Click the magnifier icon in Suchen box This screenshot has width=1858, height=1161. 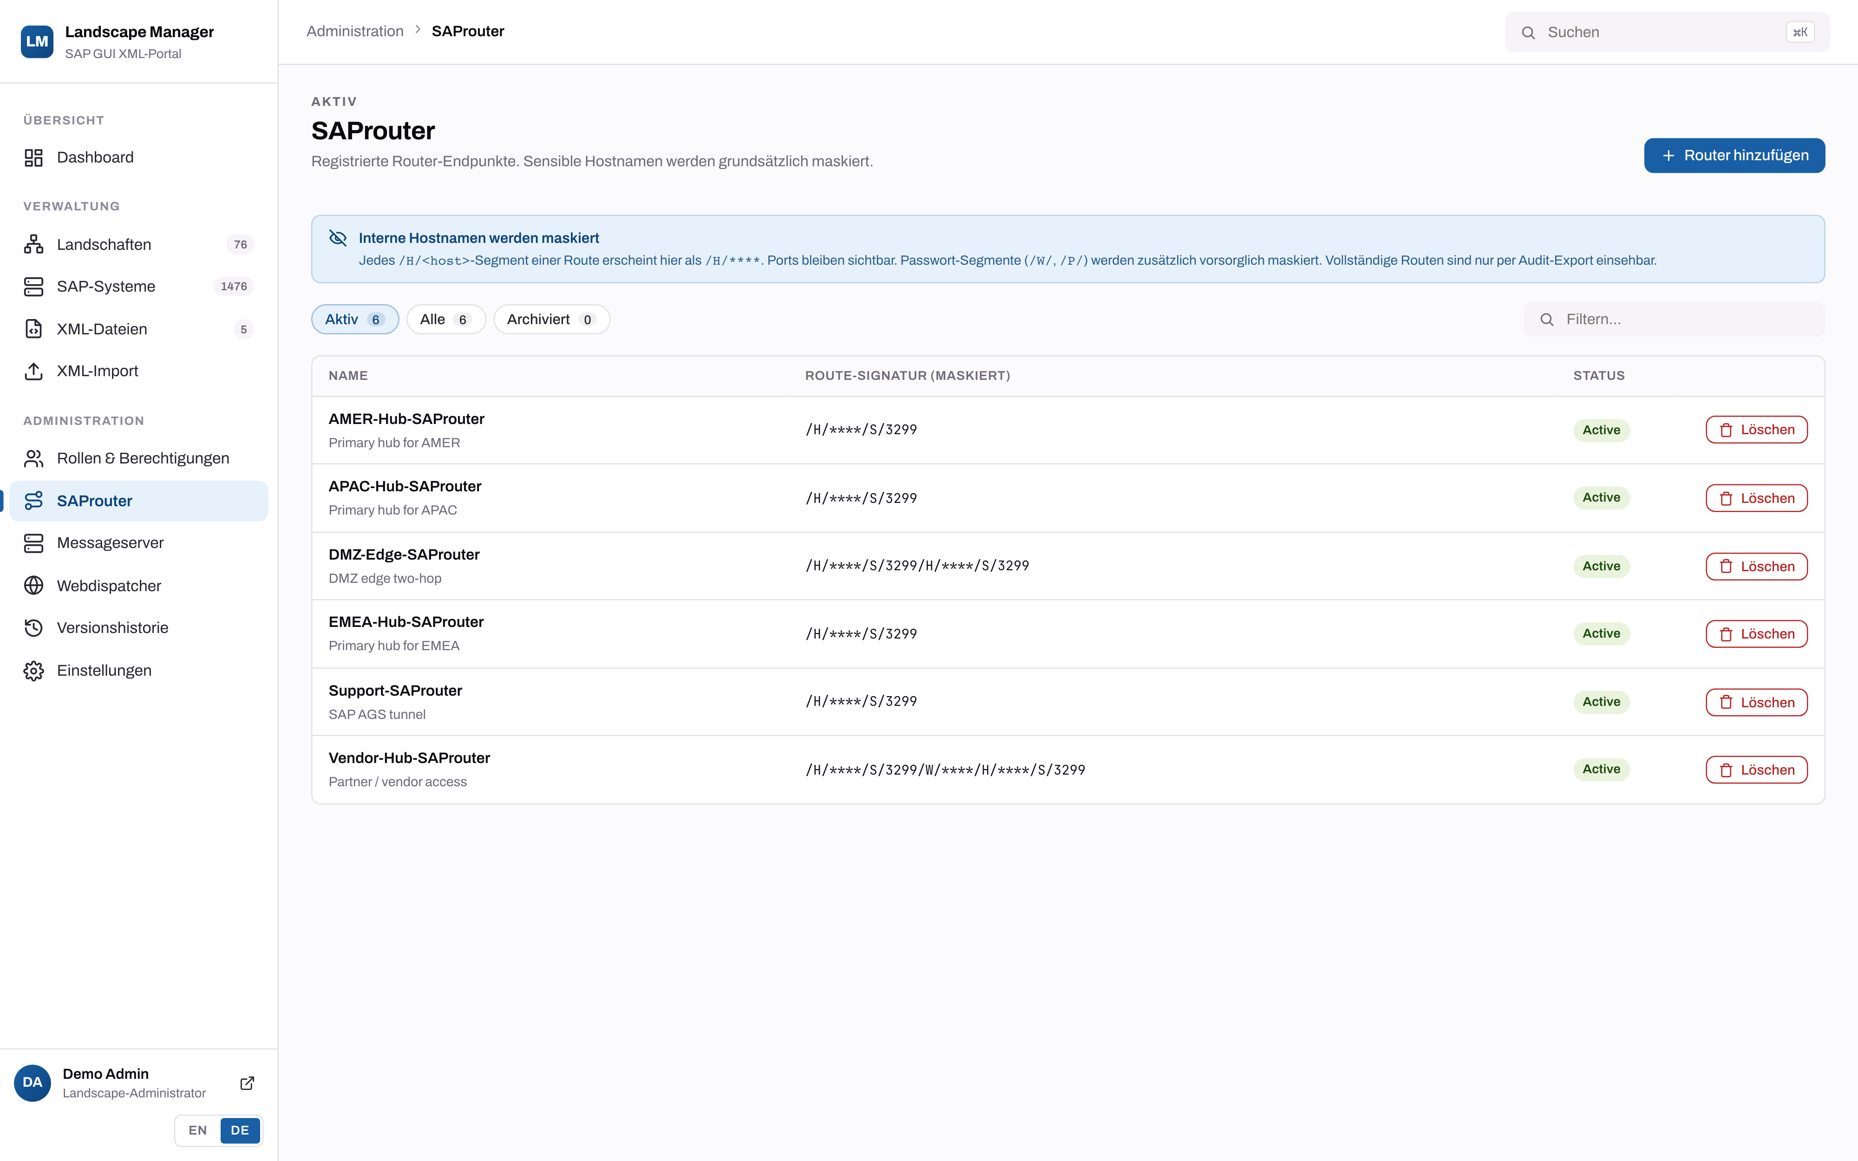(1528, 32)
